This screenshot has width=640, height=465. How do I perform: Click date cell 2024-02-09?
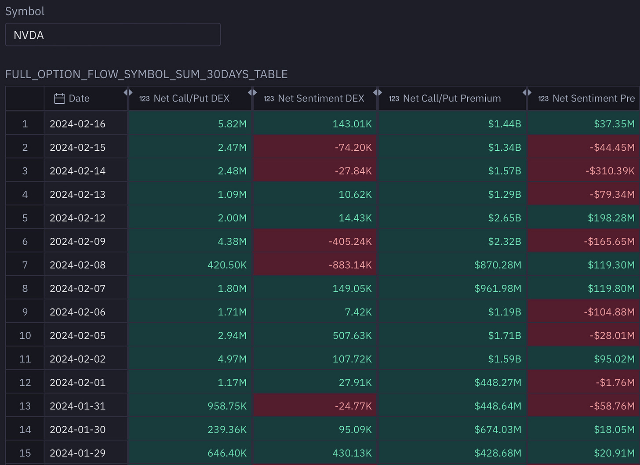pos(86,241)
